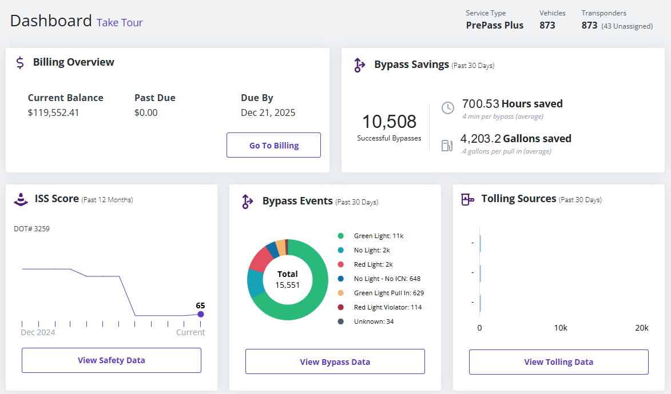Toggle the Red Light Violator legend entry
This screenshot has width=671, height=394.
[x=387, y=307]
